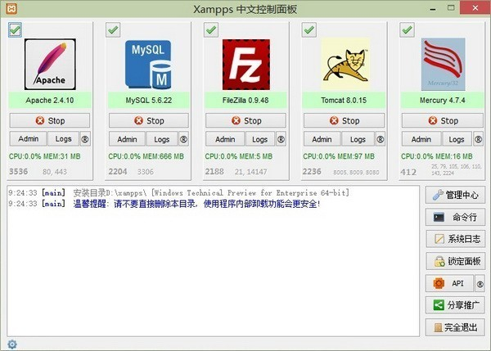Screen dimensions: 491x351
Task: Click 锁定面板 to lock the panel
Action: [x=455, y=261]
